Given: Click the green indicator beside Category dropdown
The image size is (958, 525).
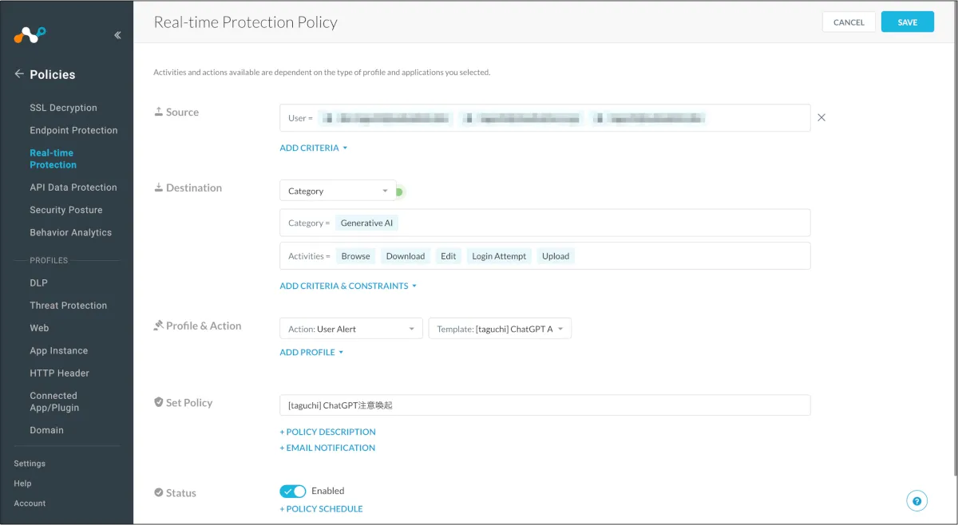Looking at the screenshot, I should click(399, 191).
